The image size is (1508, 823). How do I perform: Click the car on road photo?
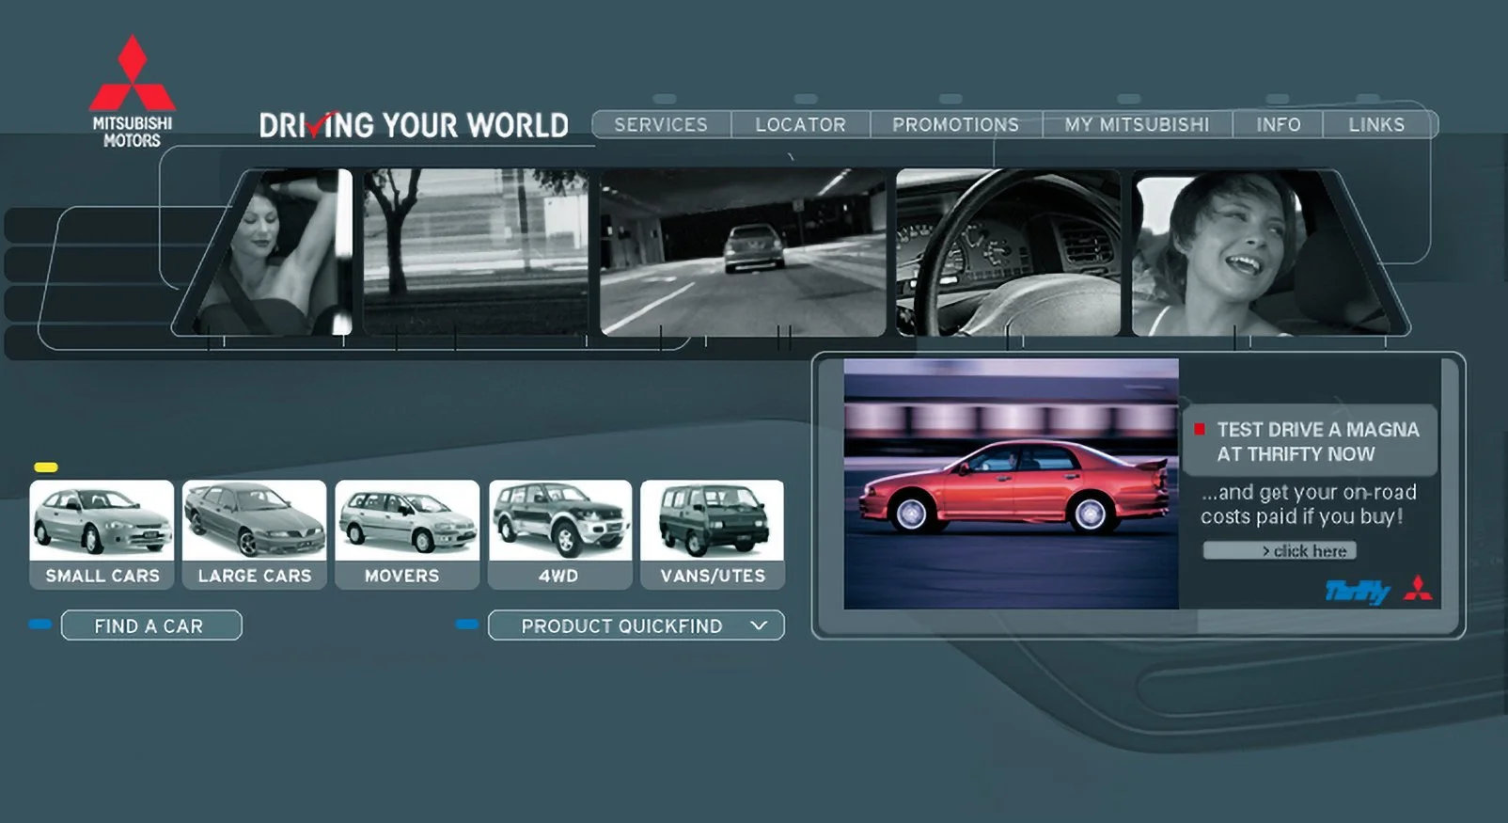(x=743, y=252)
